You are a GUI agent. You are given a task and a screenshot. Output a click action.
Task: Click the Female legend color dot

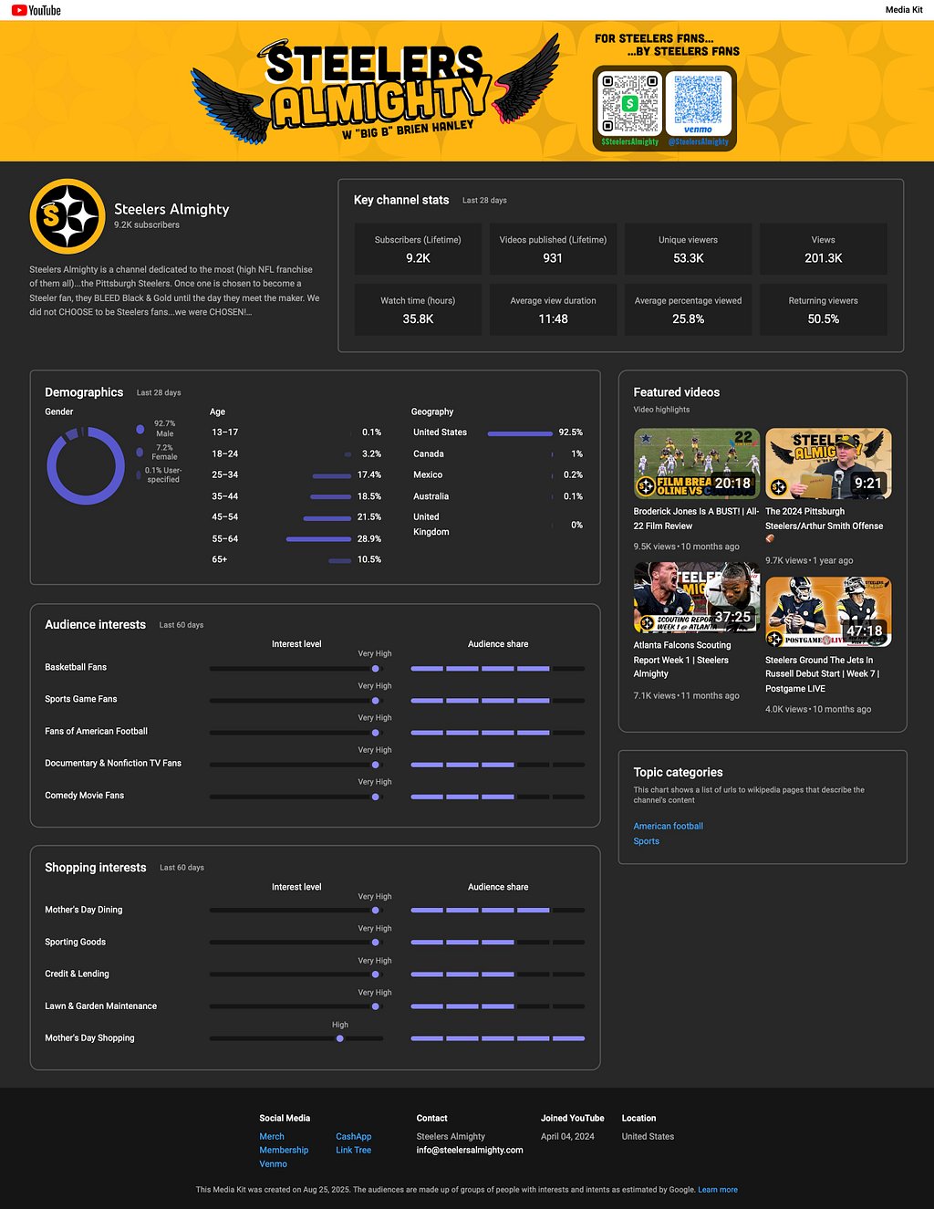[x=140, y=452]
